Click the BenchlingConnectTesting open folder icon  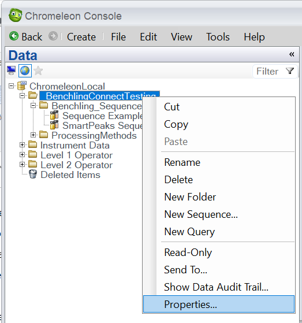[x=33, y=95]
